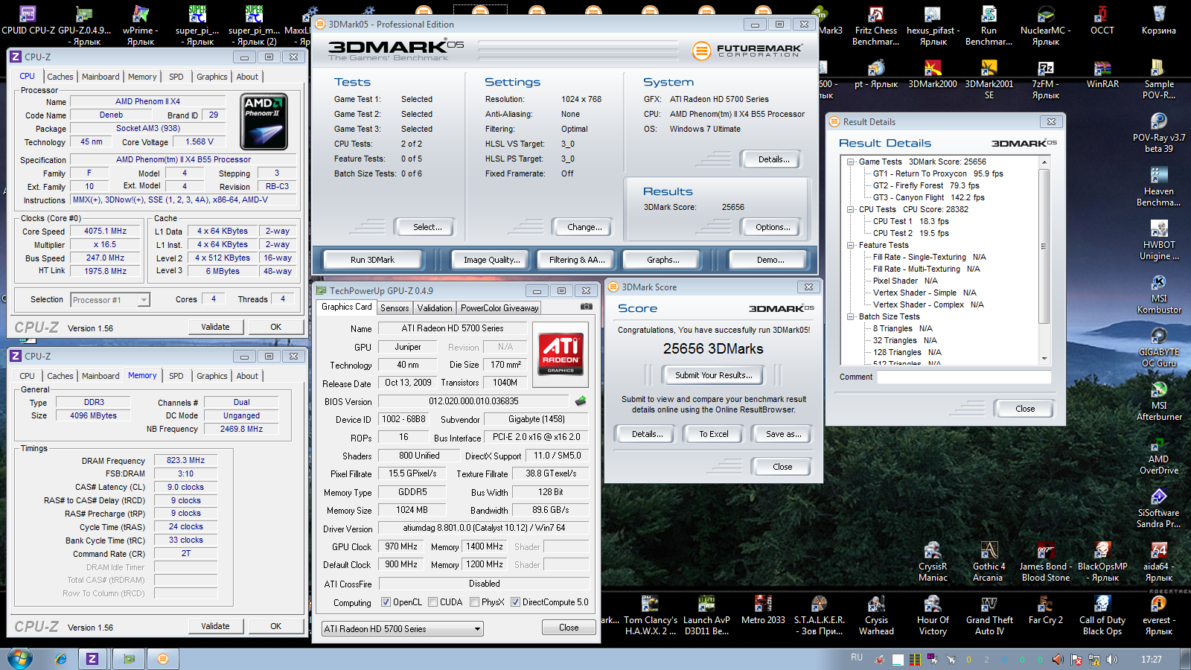Click the Save as... button
This screenshot has width=1191, height=670.
tap(783, 434)
